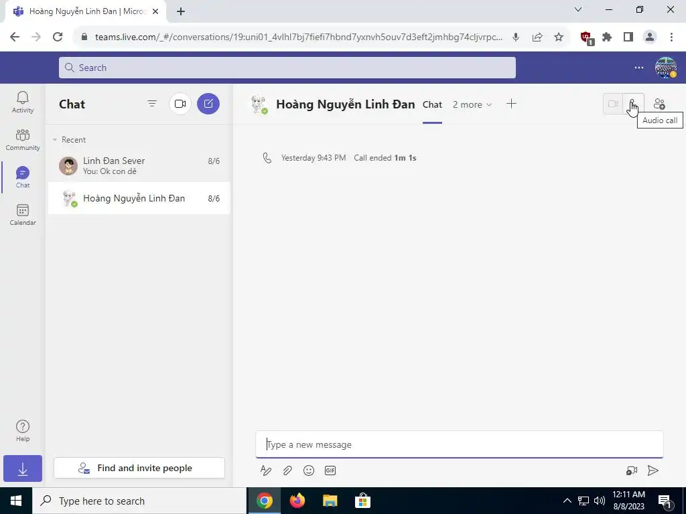Toggle Chrome side panel

pos(628,37)
